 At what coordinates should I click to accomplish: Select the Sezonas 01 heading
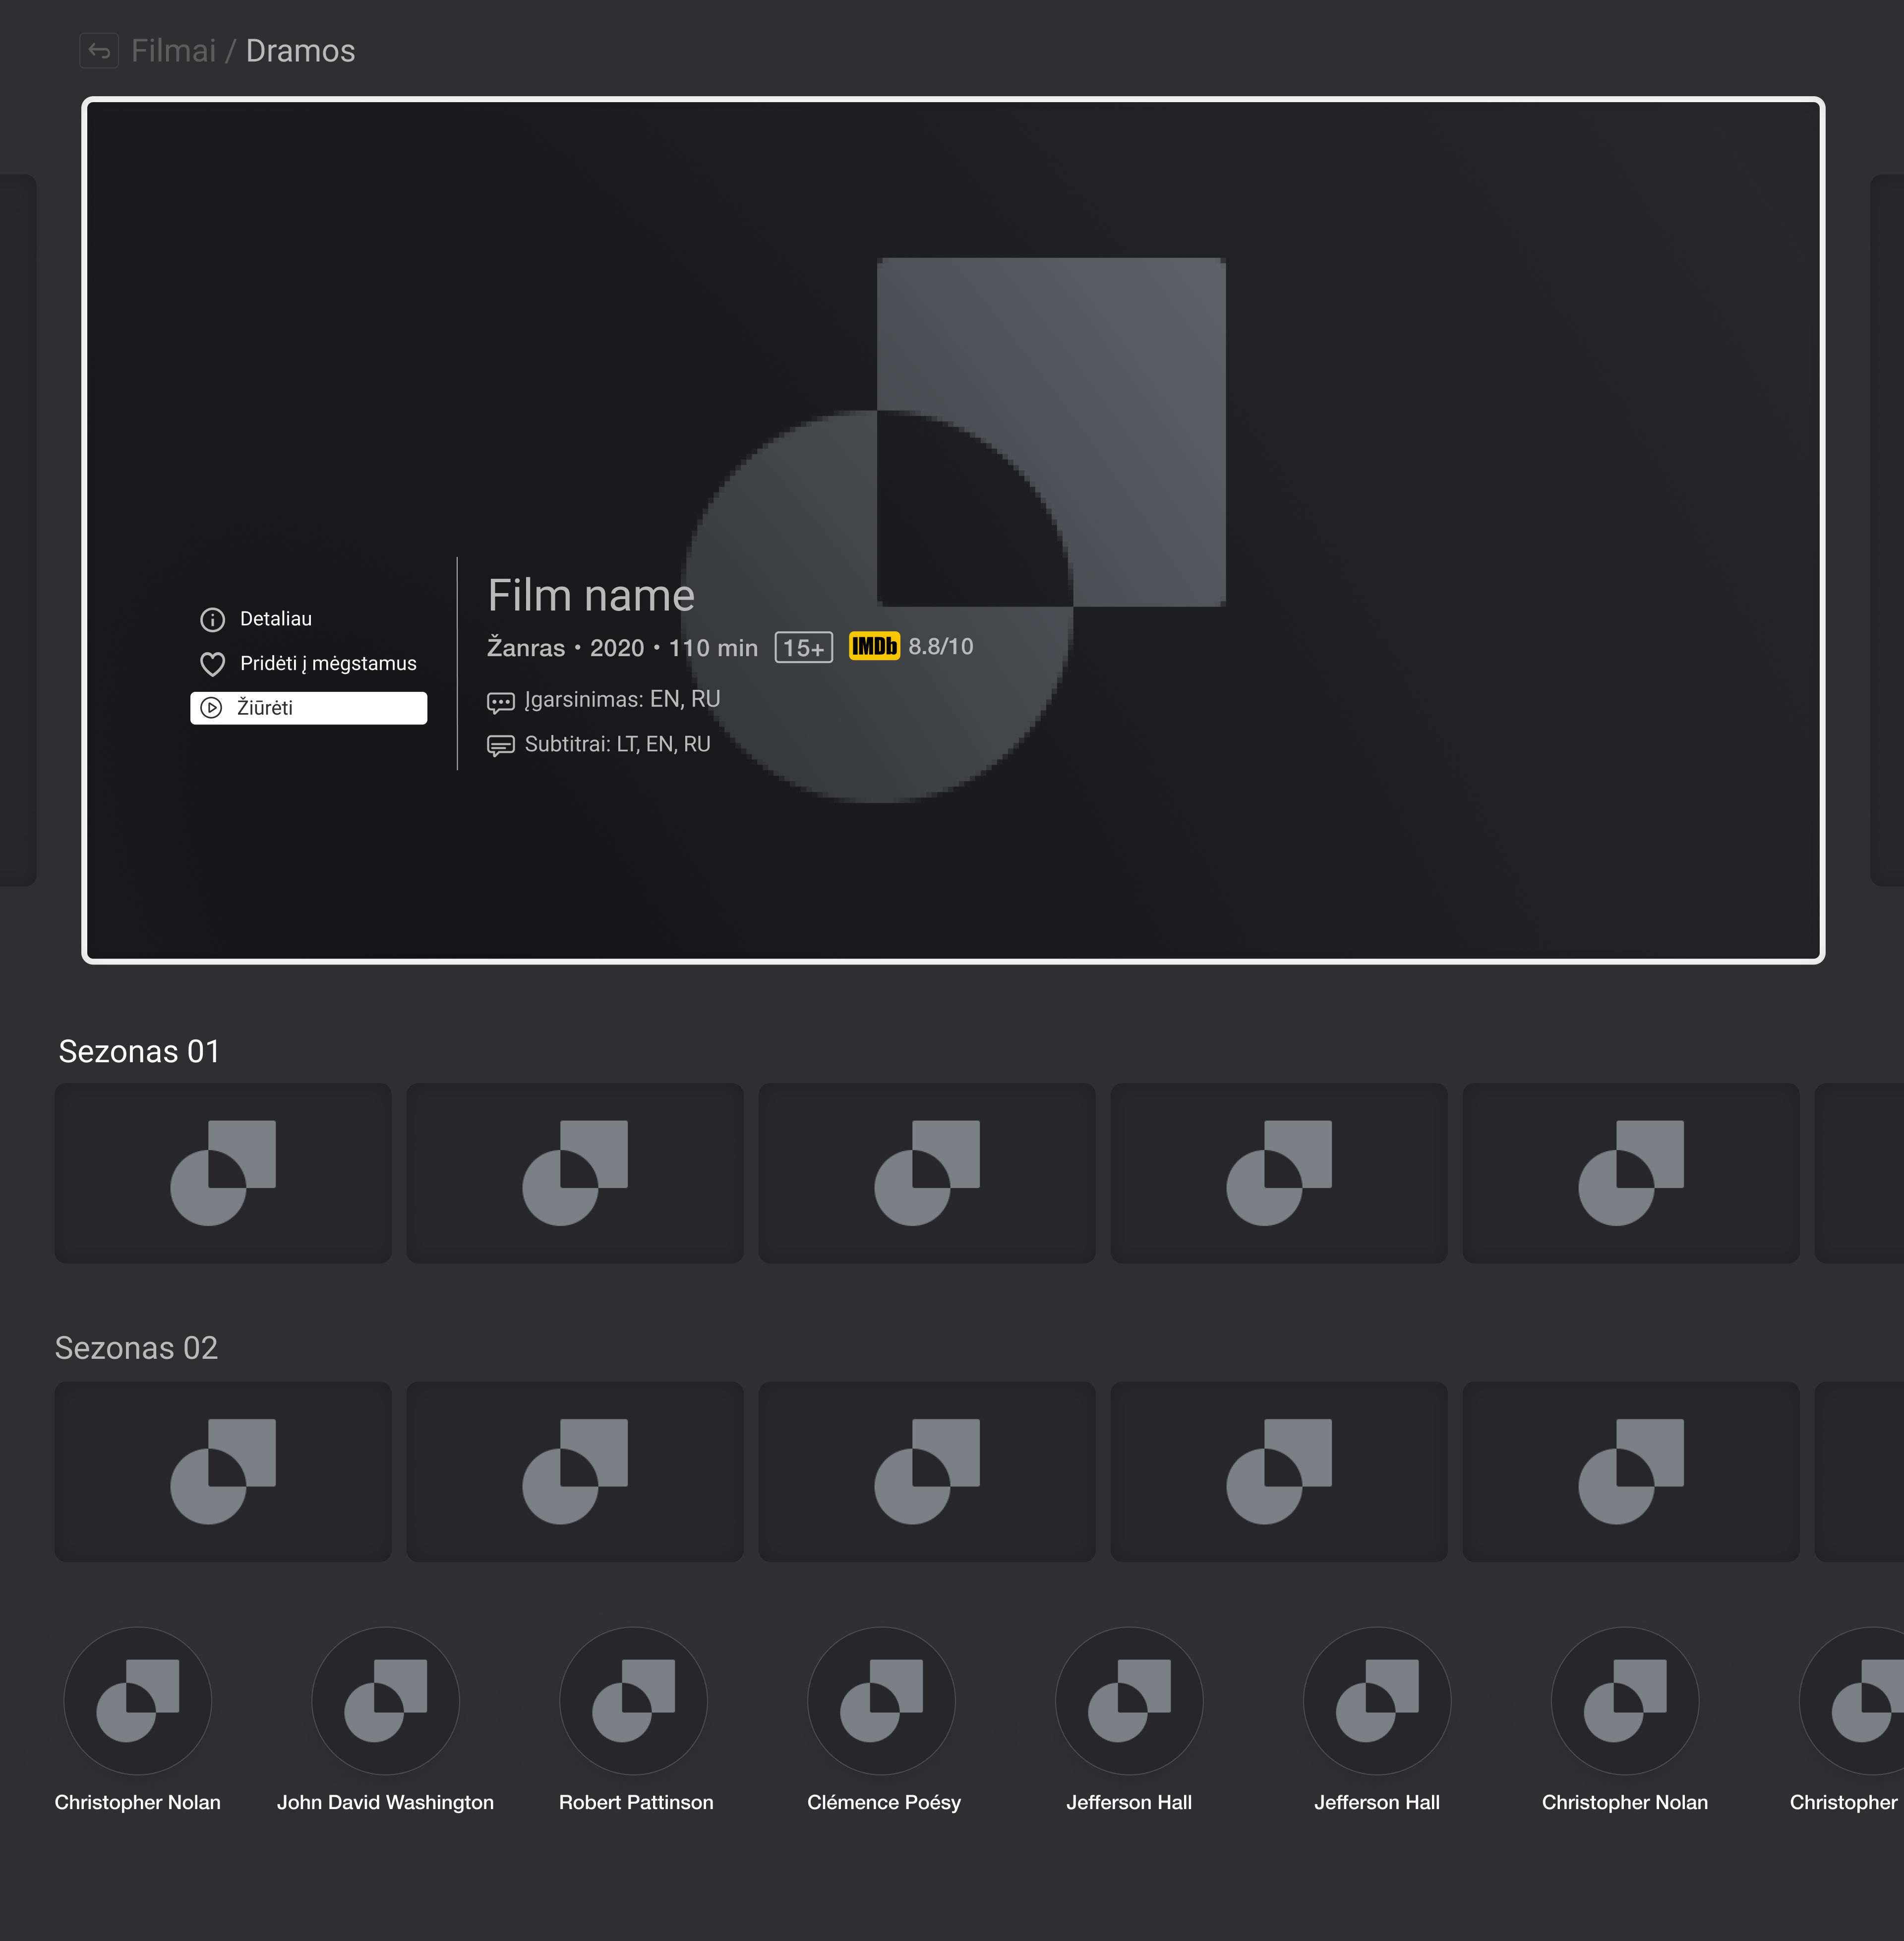click(x=139, y=1051)
